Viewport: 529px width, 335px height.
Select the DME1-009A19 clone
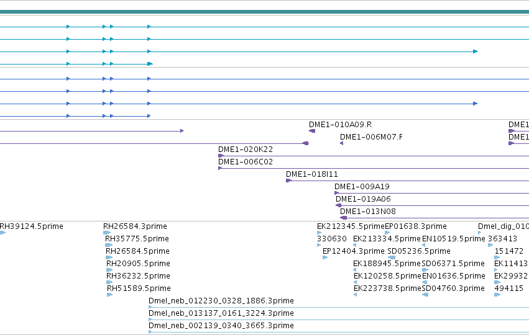tap(362, 187)
